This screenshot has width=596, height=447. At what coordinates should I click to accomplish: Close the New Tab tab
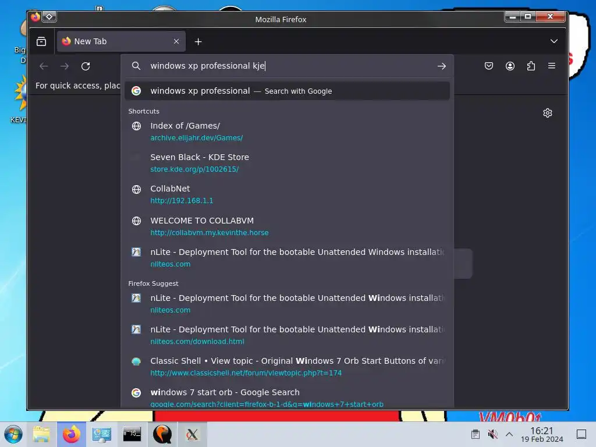point(176,41)
